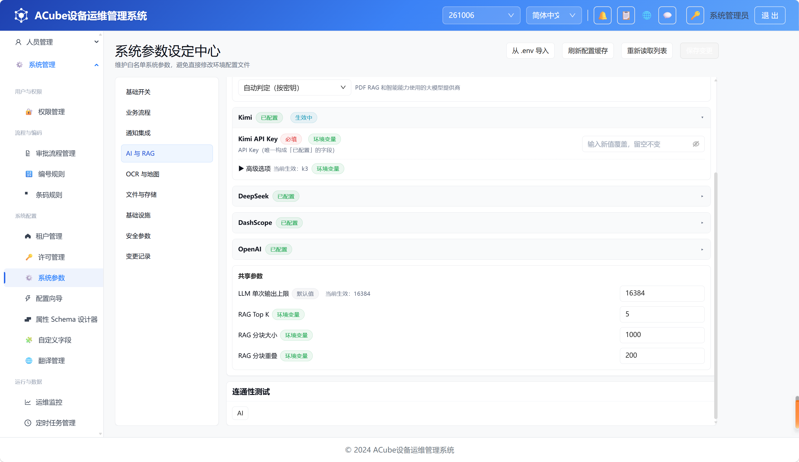This screenshot has height=462, width=799.
Task: Click the 重新读取列表 button
Action: click(x=647, y=51)
